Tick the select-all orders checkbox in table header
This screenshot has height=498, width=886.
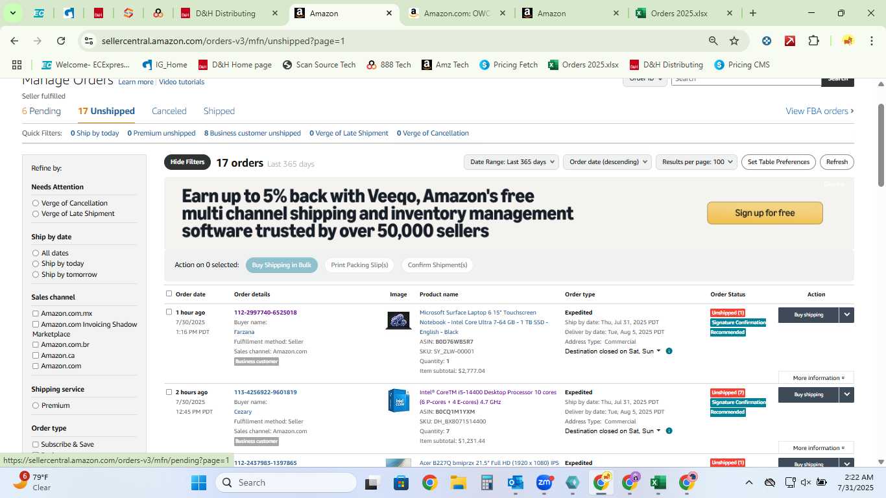coord(169,294)
